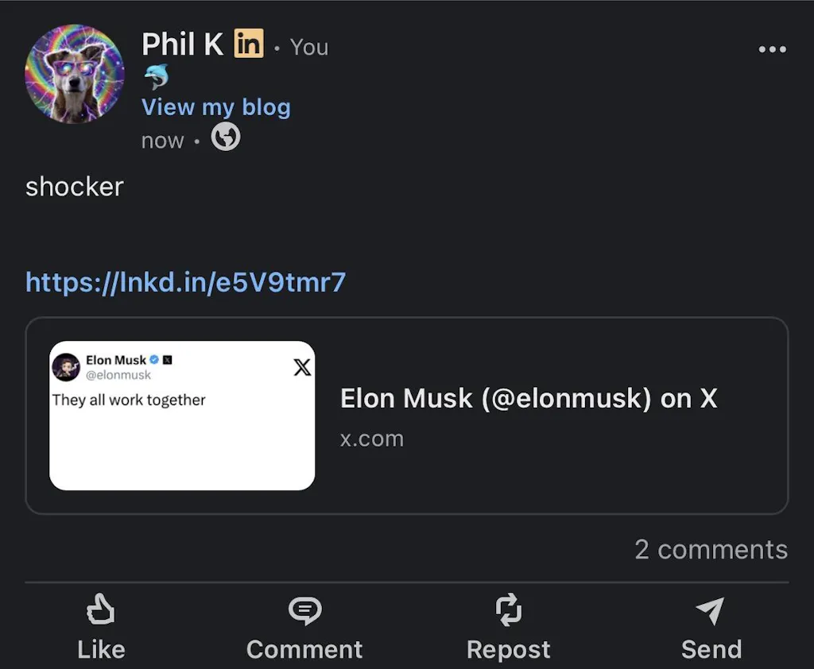Open Phil K's rainbow dog avatar

point(75,74)
